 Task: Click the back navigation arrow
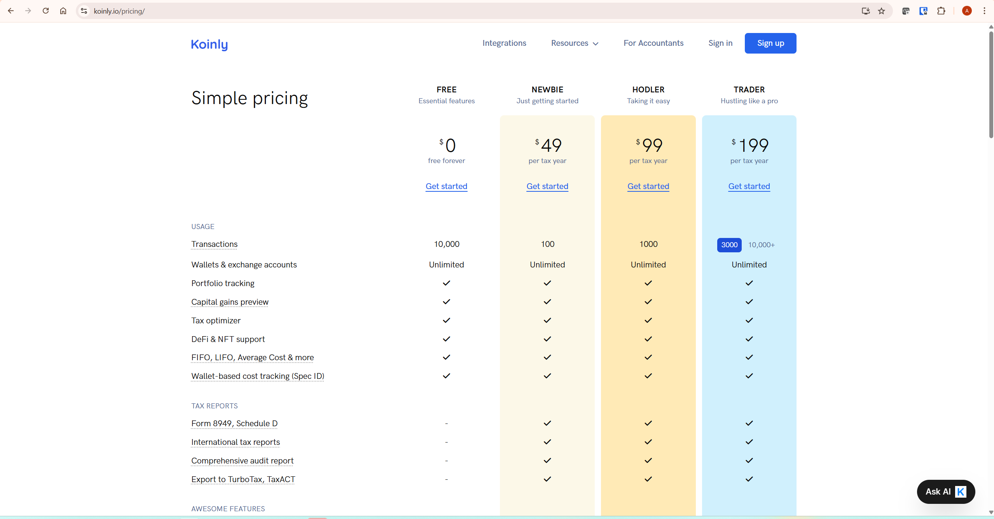(11, 11)
